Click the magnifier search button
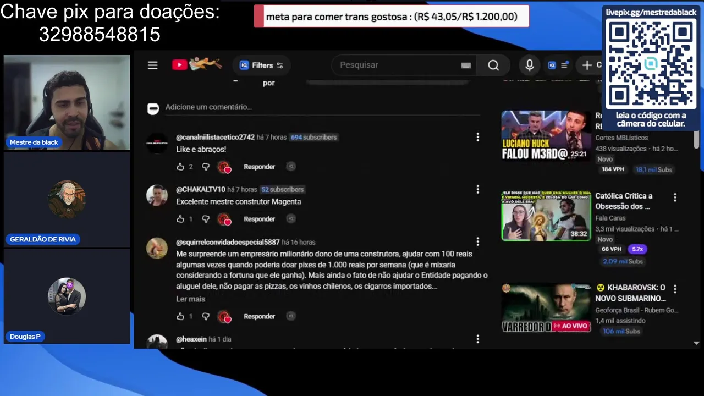The image size is (704, 396). [x=493, y=65]
